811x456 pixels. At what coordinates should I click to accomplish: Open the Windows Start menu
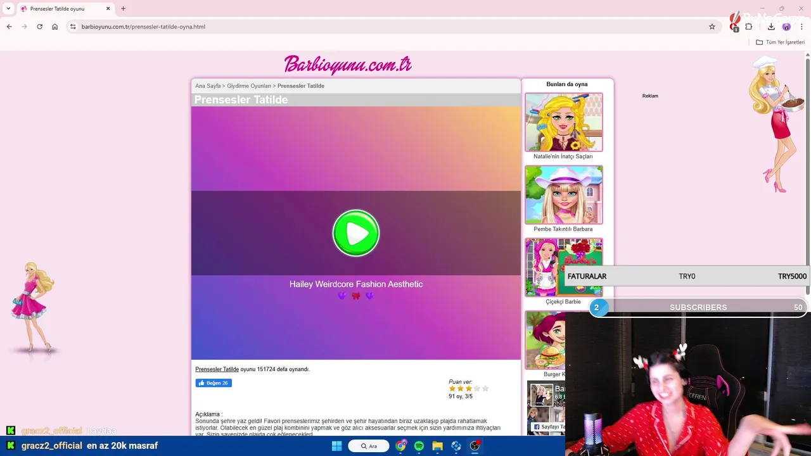click(x=337, y=446)
